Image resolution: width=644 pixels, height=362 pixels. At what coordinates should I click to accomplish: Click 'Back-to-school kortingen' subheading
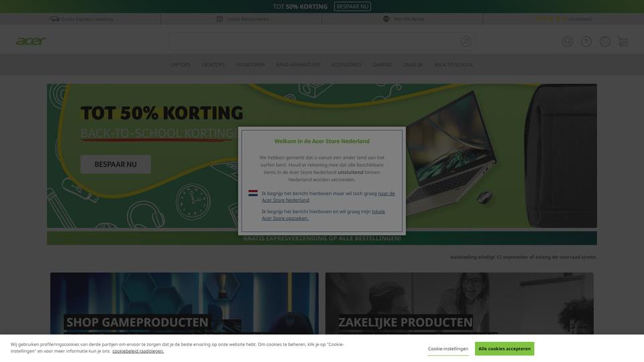[x=160, y=133]
